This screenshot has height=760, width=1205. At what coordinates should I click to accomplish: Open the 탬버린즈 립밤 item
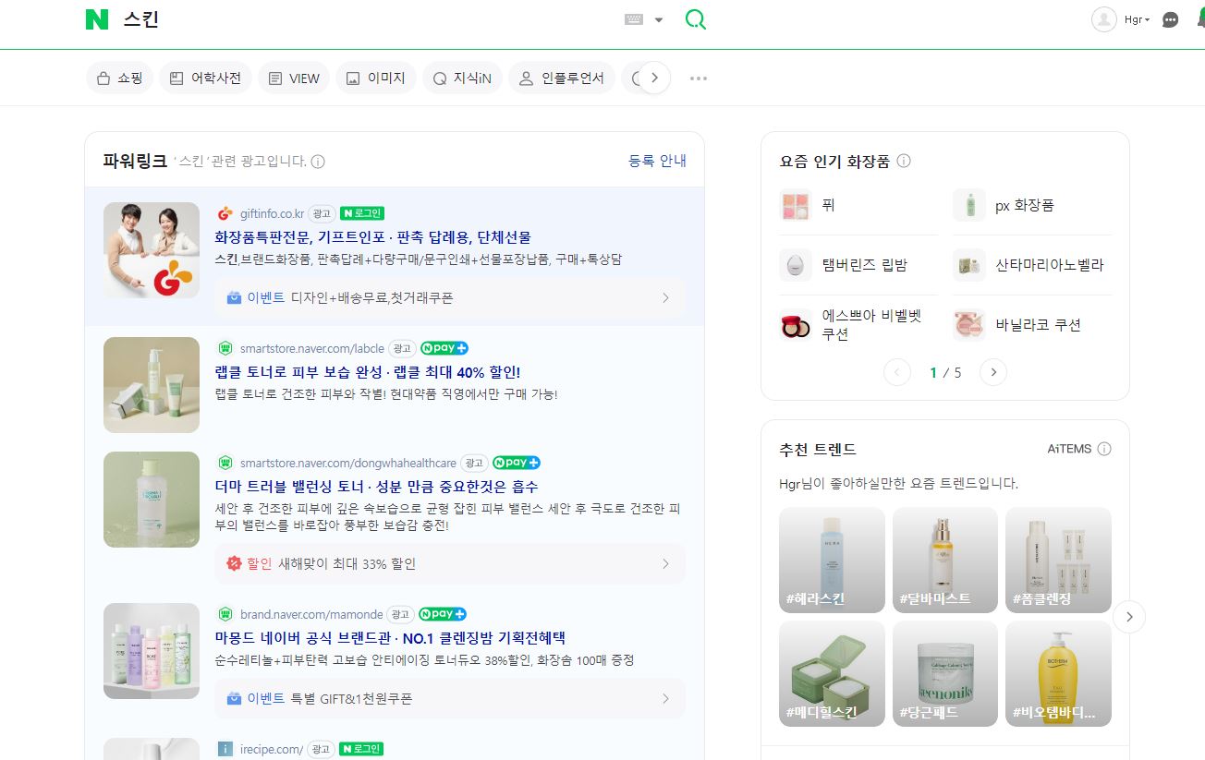coord(858,265)
